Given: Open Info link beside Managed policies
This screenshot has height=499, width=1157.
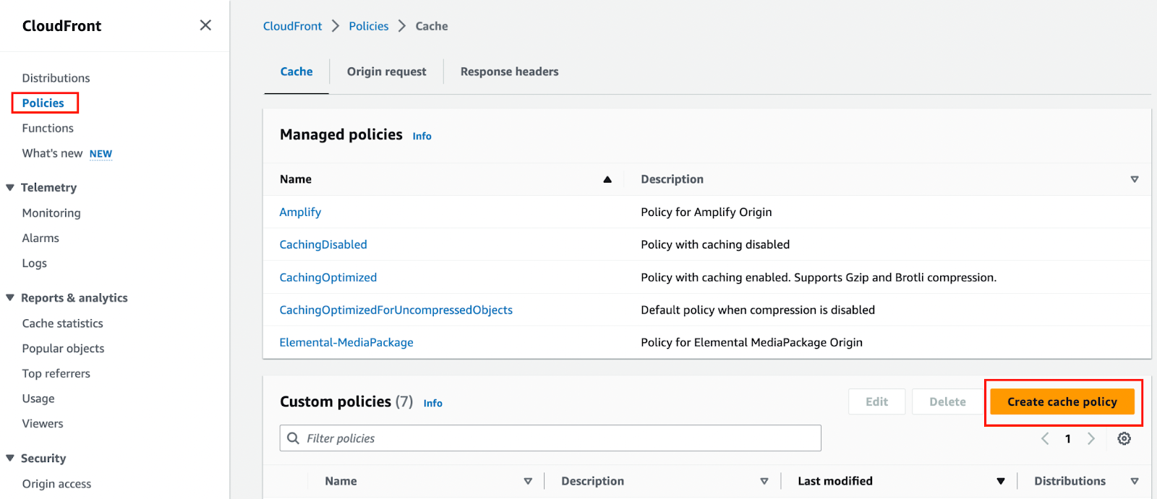Looking at the screenshot, I should pos(422,136).
